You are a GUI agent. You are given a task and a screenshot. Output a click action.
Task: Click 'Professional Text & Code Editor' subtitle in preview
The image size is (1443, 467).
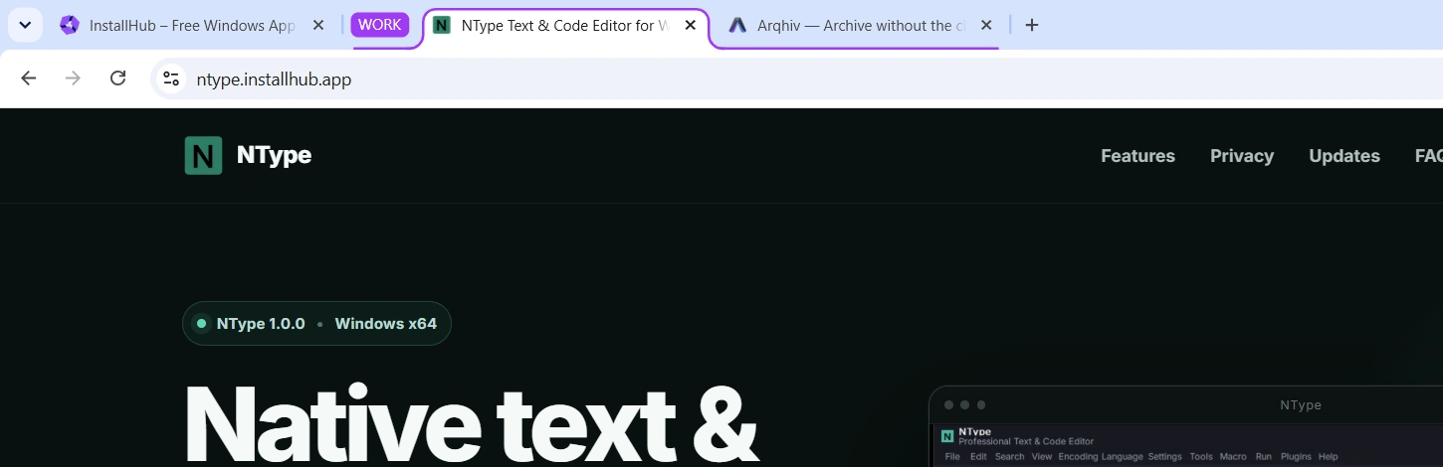click(1026, 441)
